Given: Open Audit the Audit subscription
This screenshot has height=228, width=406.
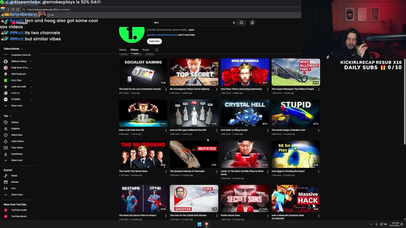Looking at the screenshot, I should click(x=18, y=87).
